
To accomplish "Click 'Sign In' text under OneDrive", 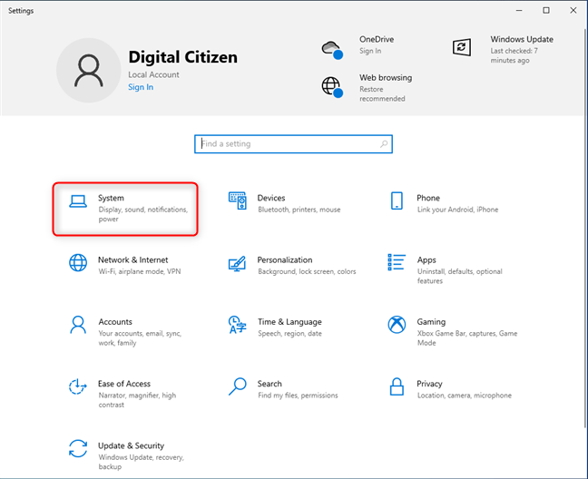I will coord(370,51).
